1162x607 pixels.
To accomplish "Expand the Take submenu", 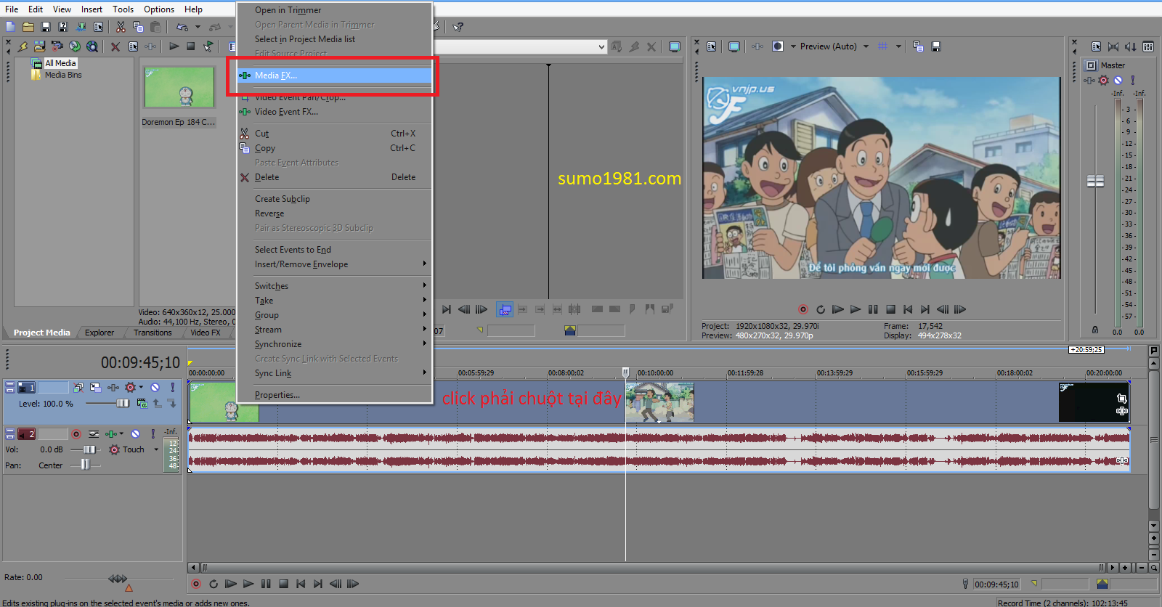I will (x=335, y=301).
